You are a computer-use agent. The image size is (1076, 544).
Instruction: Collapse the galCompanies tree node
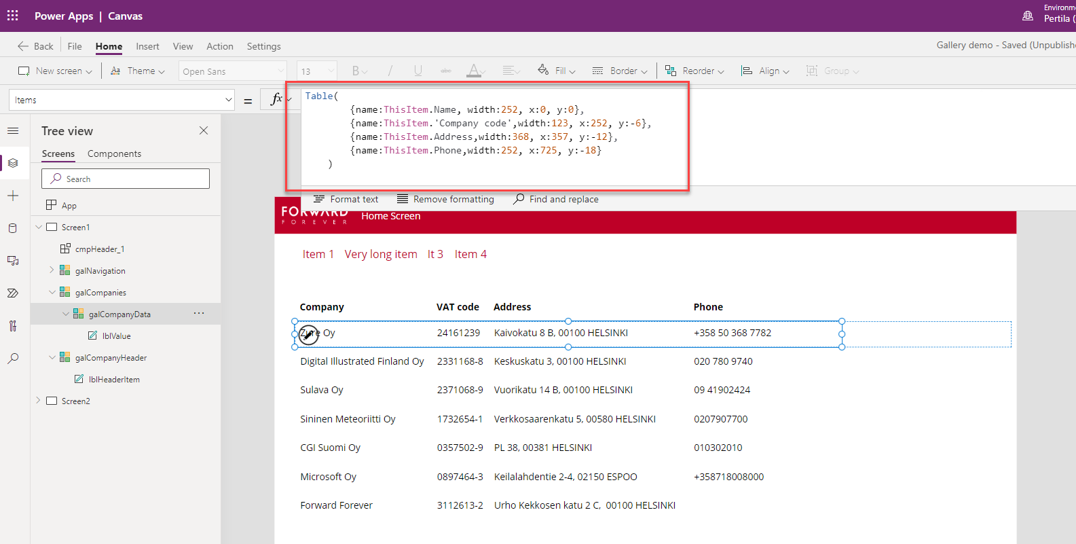(52, 293)
